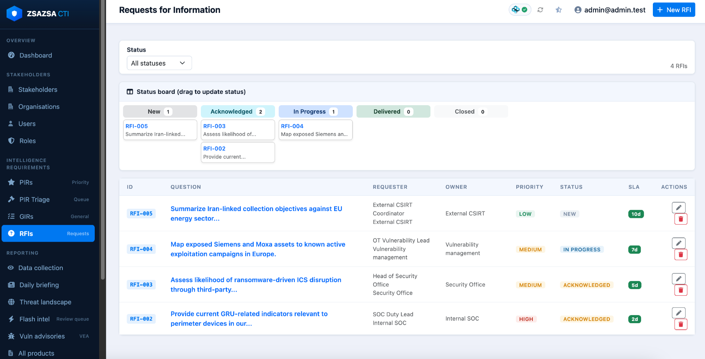The height and width of the screenshot is (359, 705).
Task: Open the Map exposed Siemens and Moxa question
Action: point(258,249)
